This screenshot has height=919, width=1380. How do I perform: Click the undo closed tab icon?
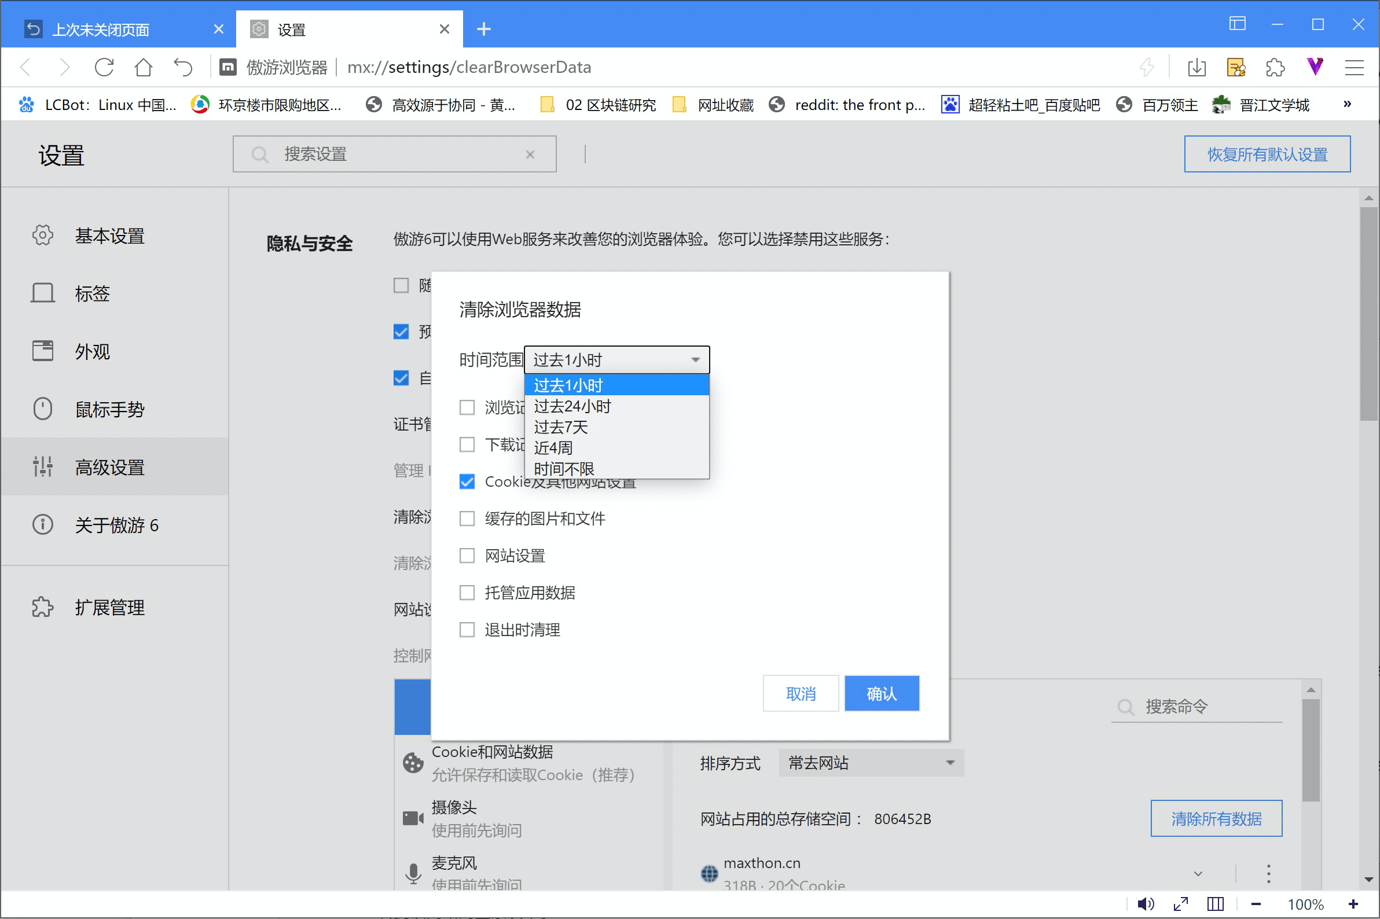[183, 67]
